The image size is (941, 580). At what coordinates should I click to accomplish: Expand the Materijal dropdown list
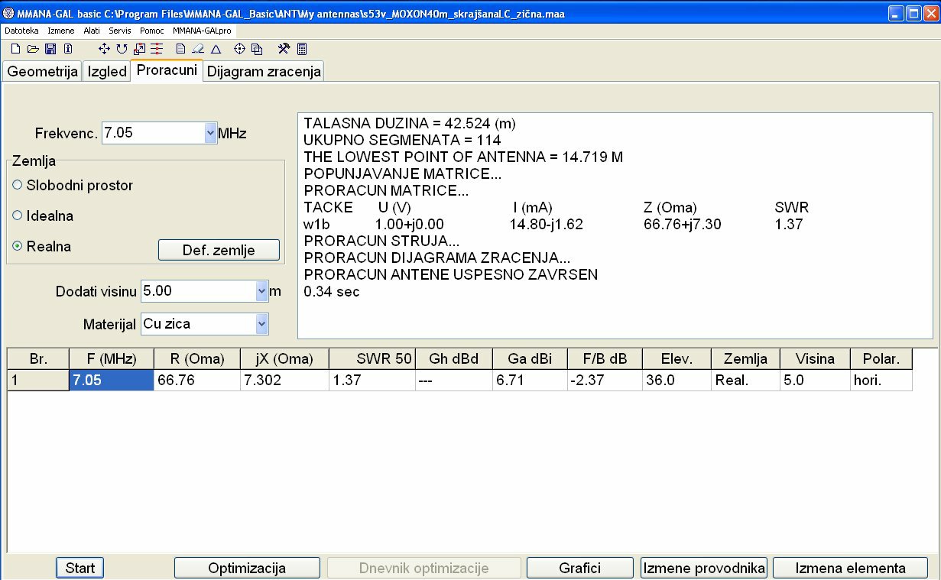(262, 324)
